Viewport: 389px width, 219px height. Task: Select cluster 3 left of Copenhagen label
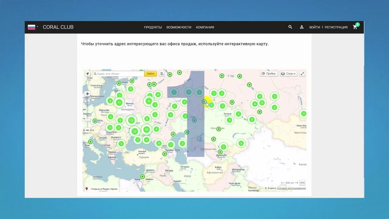point(110,101)
